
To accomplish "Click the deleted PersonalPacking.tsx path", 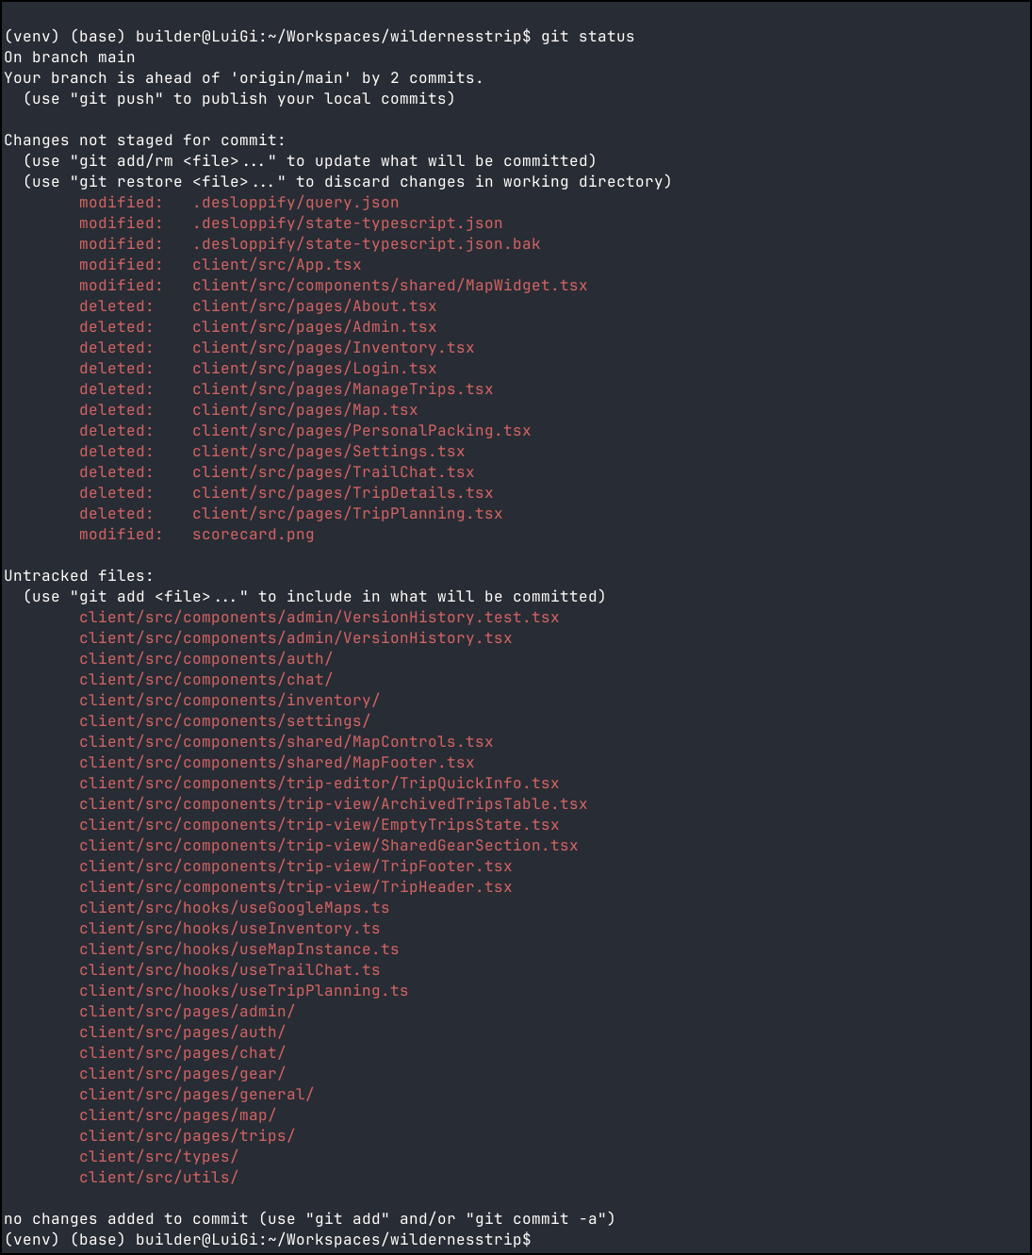I will 361,431.
